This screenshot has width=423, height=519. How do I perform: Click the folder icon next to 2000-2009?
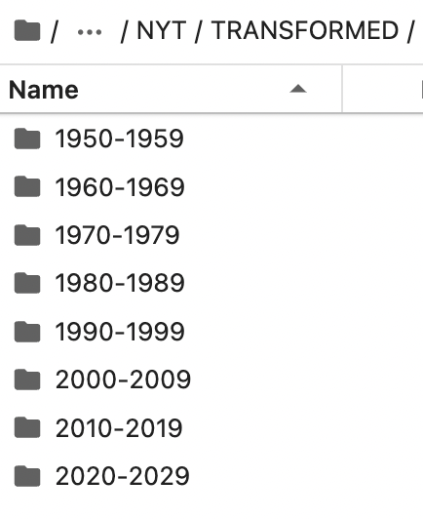[27, 379]
